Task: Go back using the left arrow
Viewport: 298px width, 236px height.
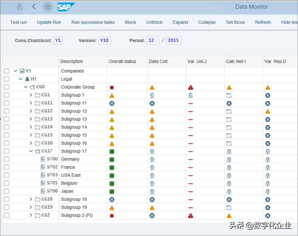Action: [x=34, y=7]
